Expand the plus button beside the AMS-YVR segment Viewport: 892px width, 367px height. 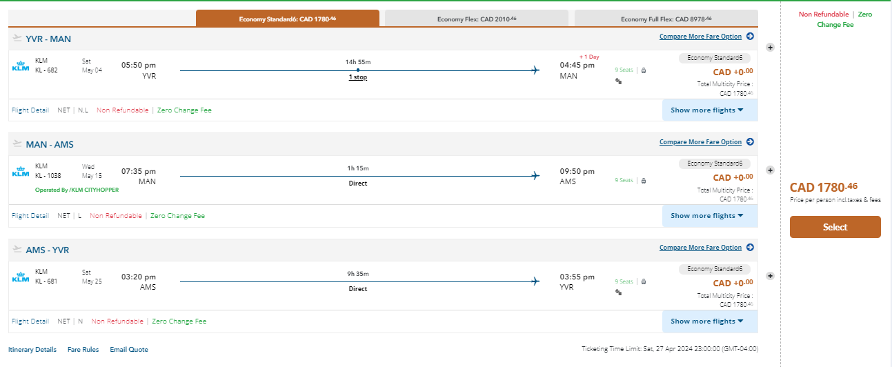tap(770, 276)
